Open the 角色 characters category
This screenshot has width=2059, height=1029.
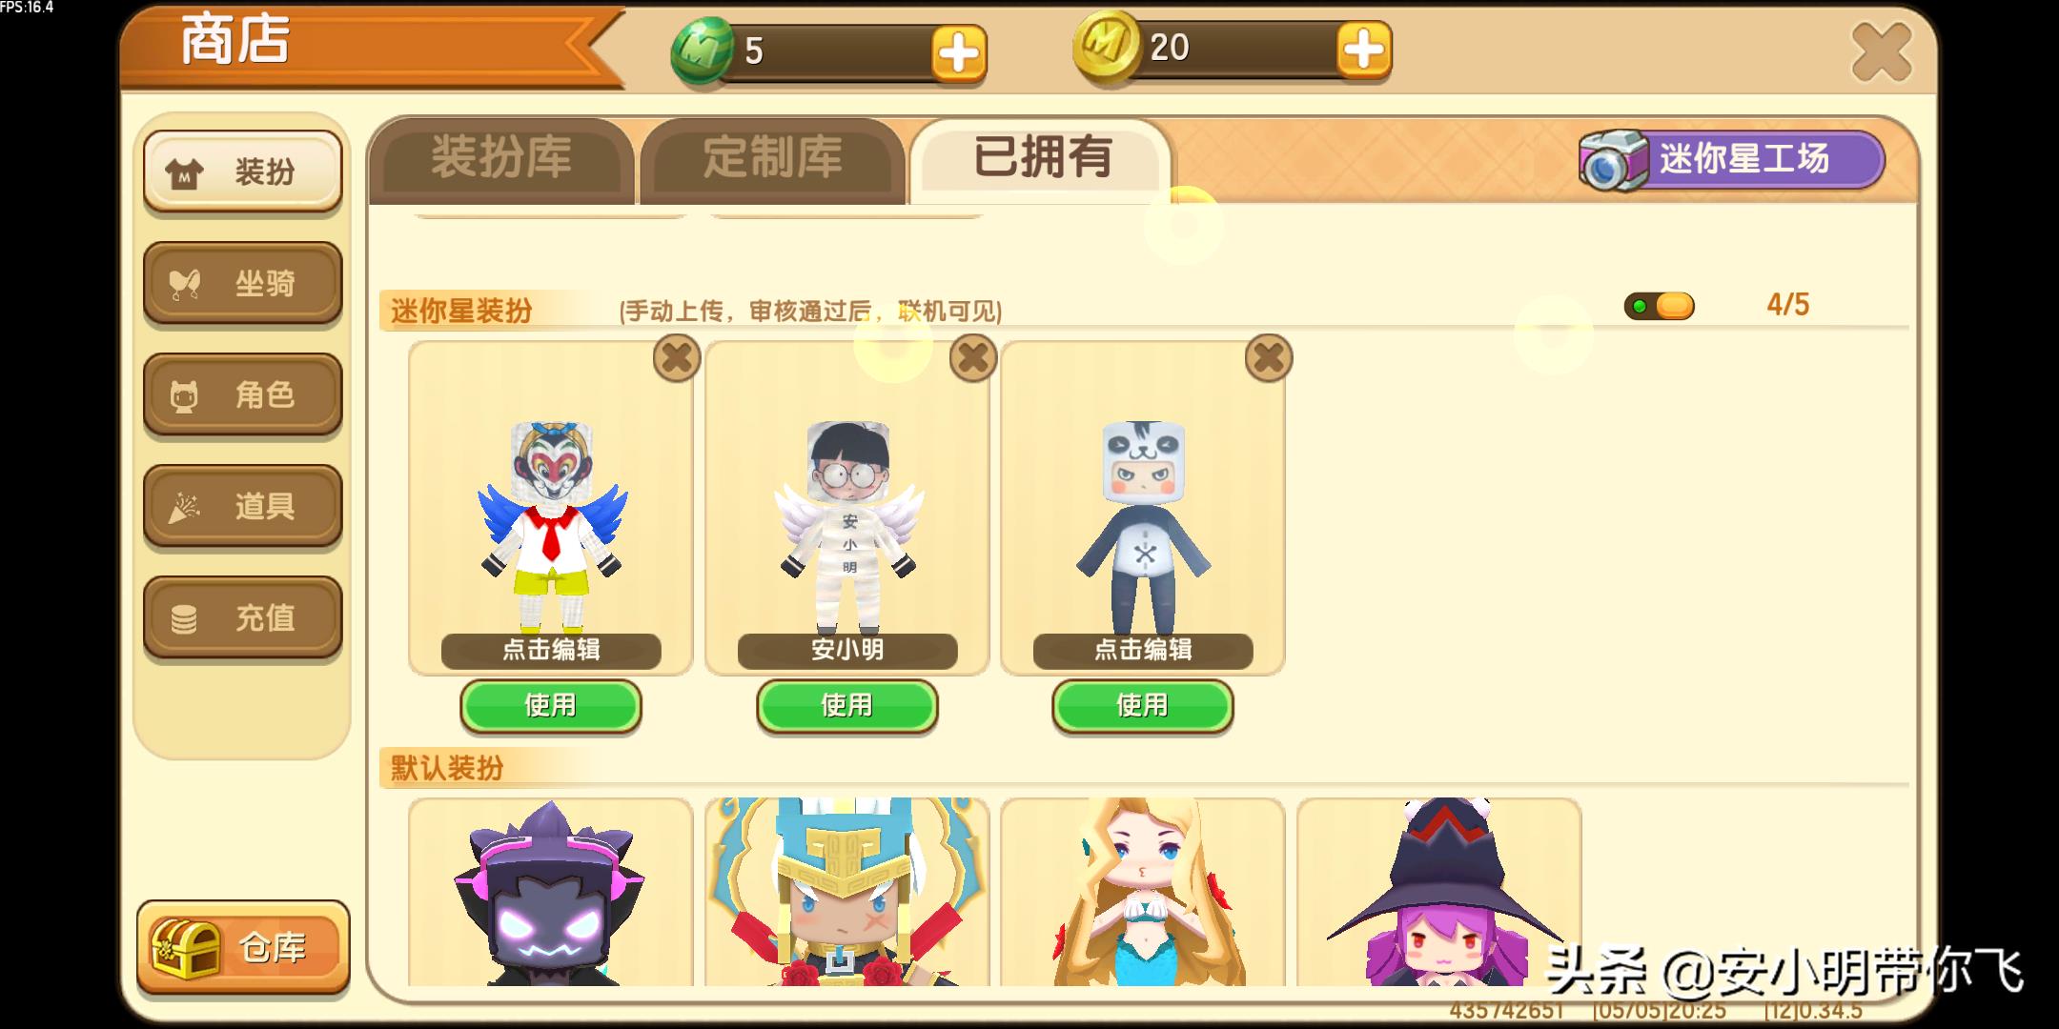pos(243,394)
